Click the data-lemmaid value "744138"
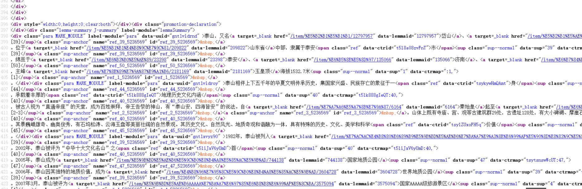Screen dimensions: 582x189 click(x=335, y=160)
